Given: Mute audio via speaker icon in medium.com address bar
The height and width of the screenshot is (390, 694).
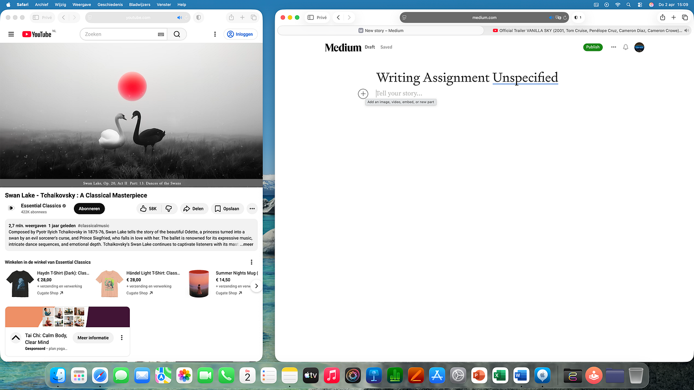Looking at the screenshot, I should [551, 17].
